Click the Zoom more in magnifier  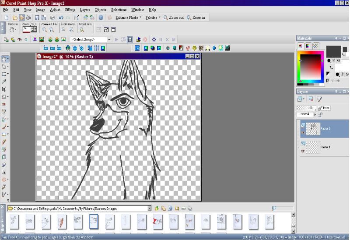pos(71,30)
